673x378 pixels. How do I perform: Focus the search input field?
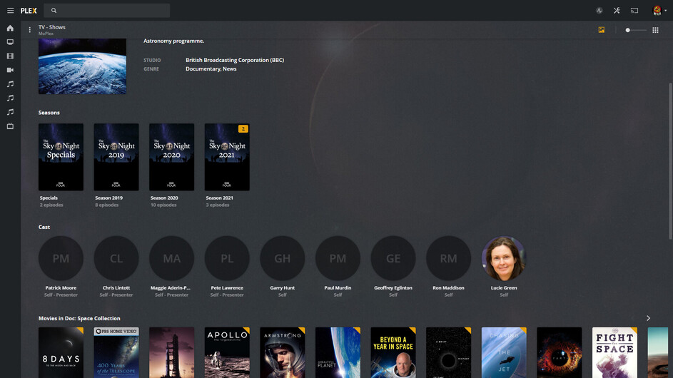pos(107,10)
